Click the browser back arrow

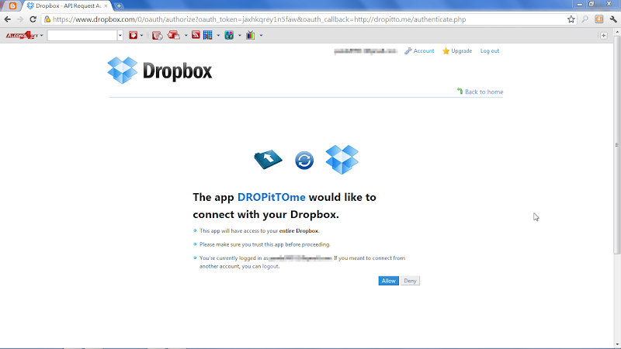[8, 19]
